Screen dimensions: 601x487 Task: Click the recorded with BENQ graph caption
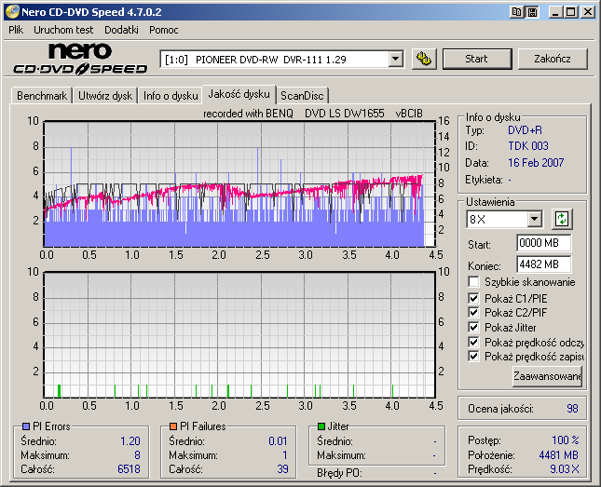click(x=313, y=114)
